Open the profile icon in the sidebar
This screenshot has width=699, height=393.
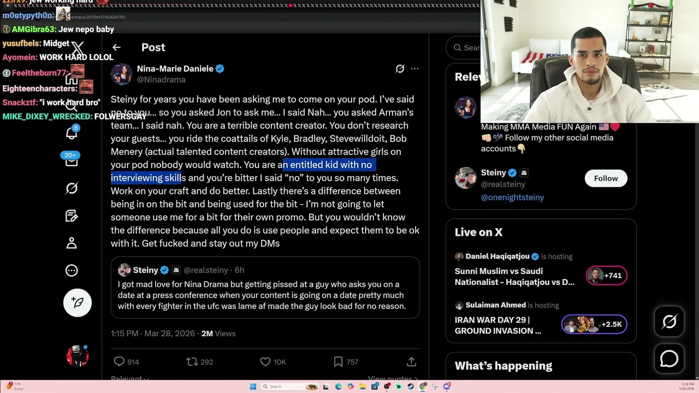pyautogui.click(x=72, y=243)
